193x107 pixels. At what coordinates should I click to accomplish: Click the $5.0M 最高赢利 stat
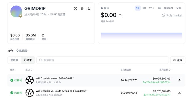pos(31,37)
